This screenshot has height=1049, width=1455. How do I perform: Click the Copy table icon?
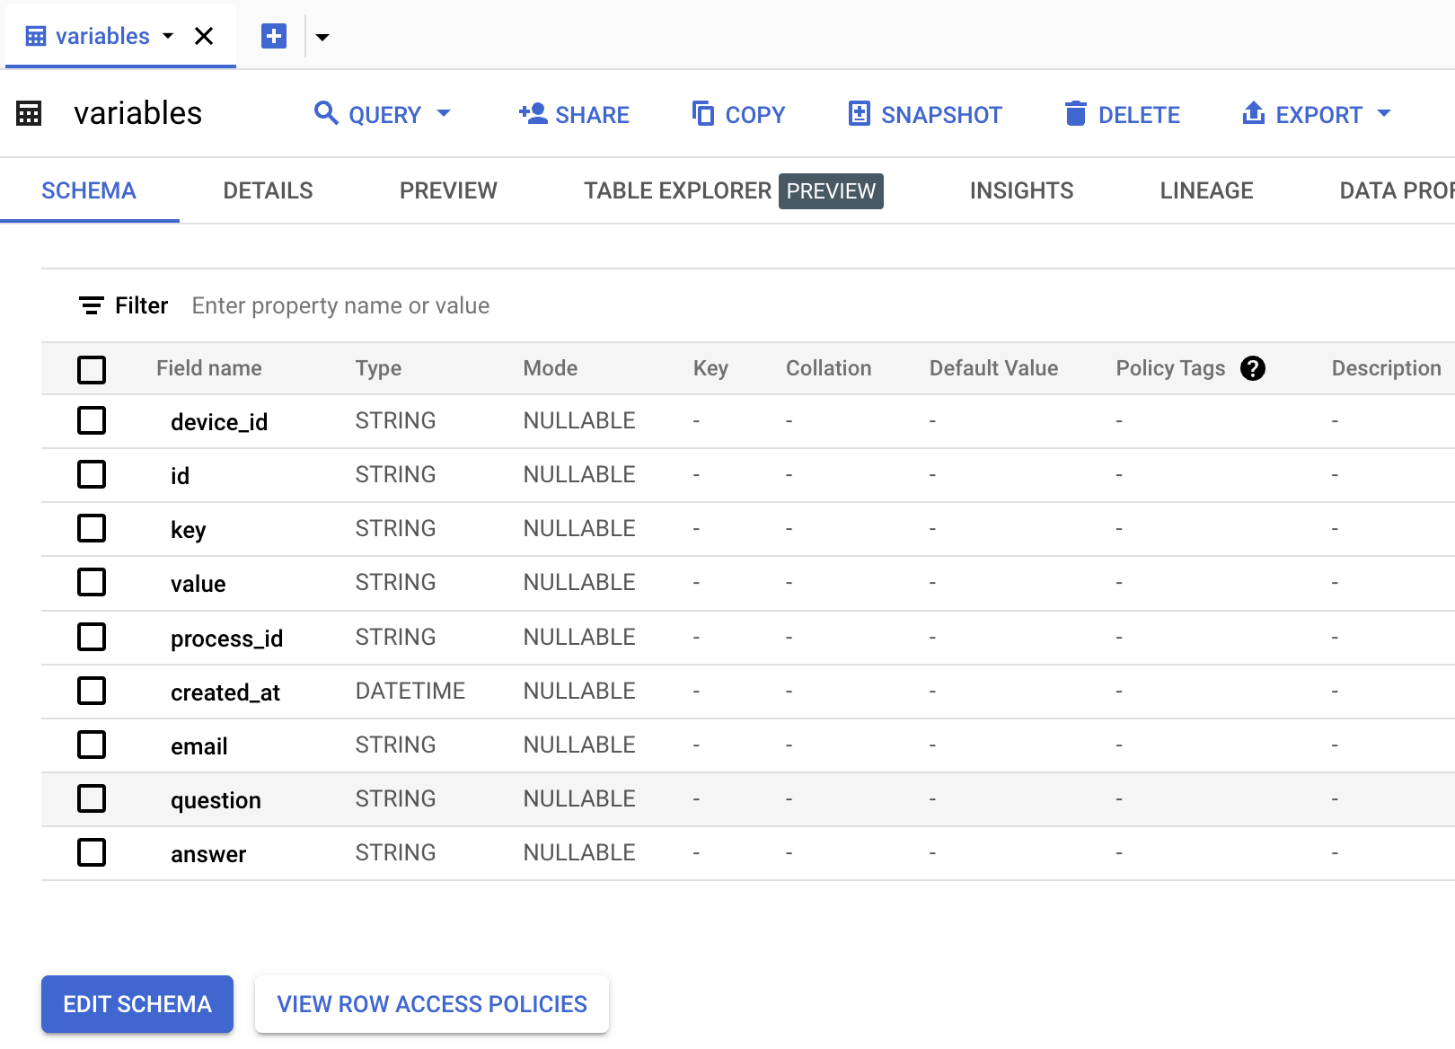click(702, 114)
